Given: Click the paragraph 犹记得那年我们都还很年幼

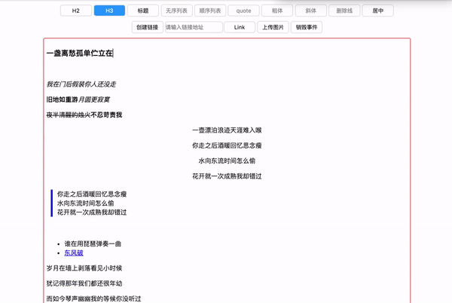Looking at the screenshot, I should pos(84,283).
